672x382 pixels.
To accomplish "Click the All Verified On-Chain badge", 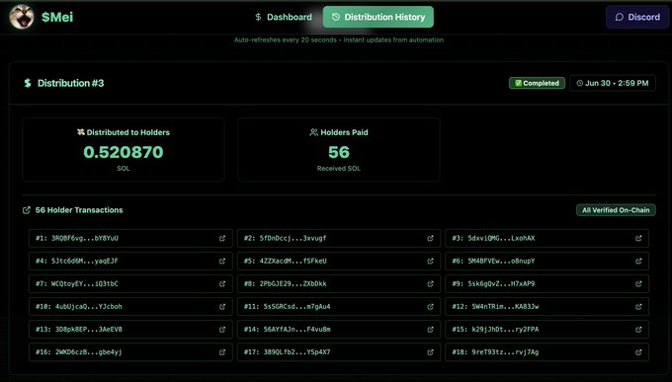I will pyautogui.click(x=616, y=210).
